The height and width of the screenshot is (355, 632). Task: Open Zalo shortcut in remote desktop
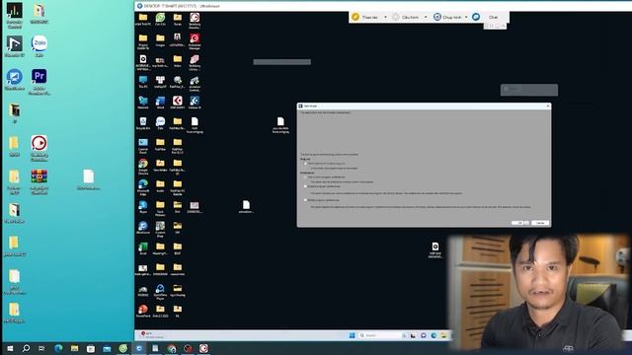tap(160, 121)
